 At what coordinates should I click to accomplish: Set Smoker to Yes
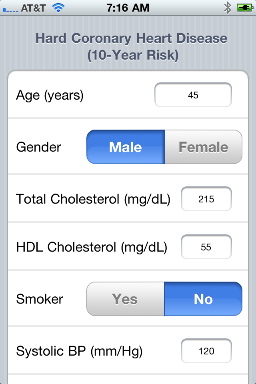[125, 299]
